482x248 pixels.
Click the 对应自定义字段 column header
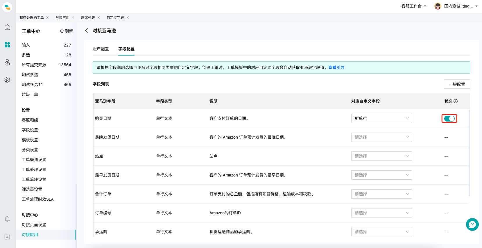pyautogui.click(x=365, y=101)
